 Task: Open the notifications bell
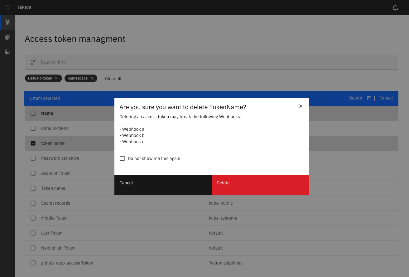coord(395,7)
